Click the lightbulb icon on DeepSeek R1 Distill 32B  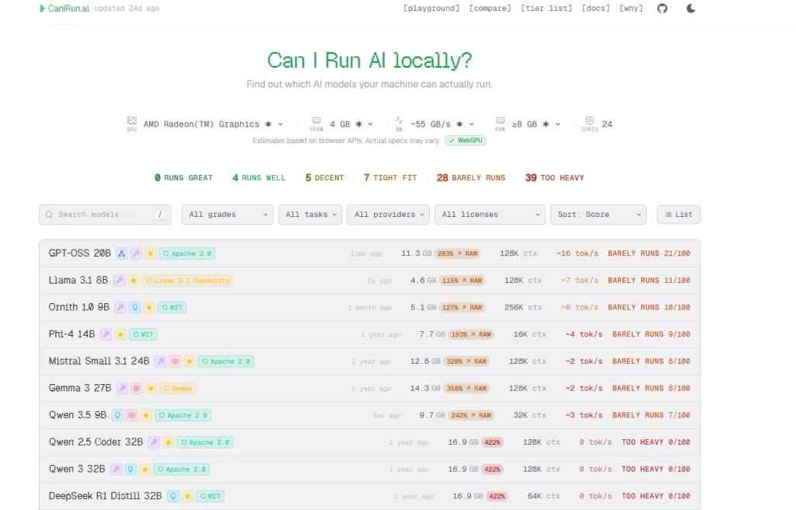173,496
